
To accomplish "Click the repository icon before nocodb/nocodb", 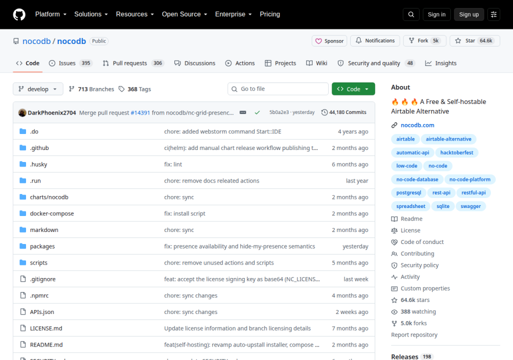I will click(x=16, y=41).
